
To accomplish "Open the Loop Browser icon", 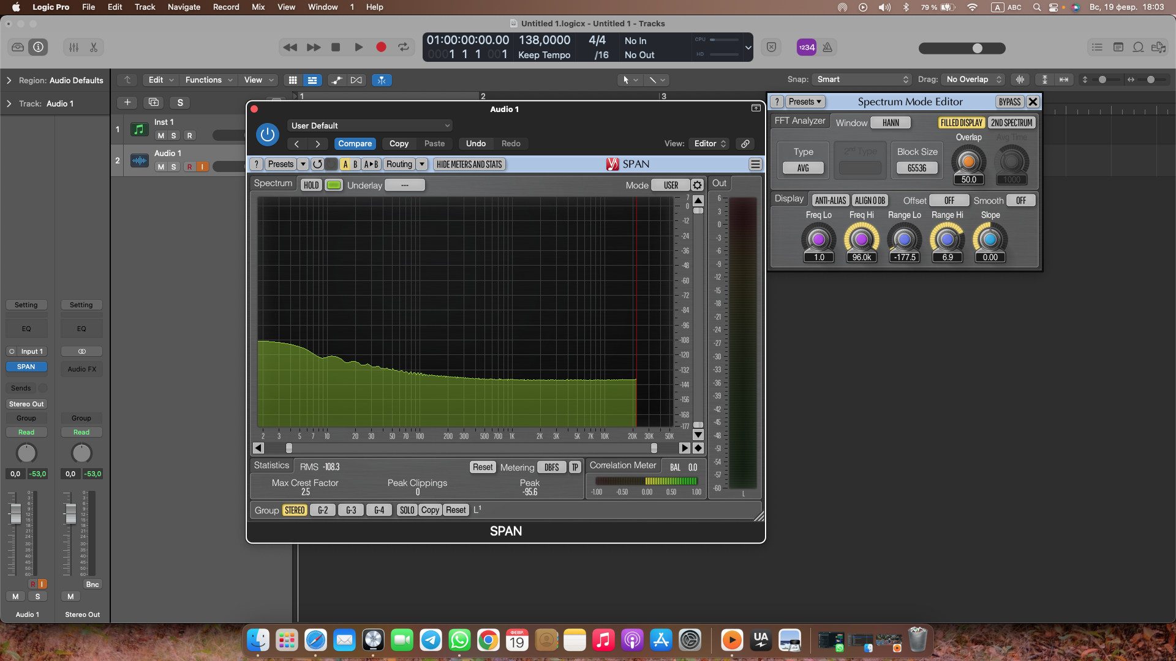I will pyautogui.click(x=1138, y=47).
